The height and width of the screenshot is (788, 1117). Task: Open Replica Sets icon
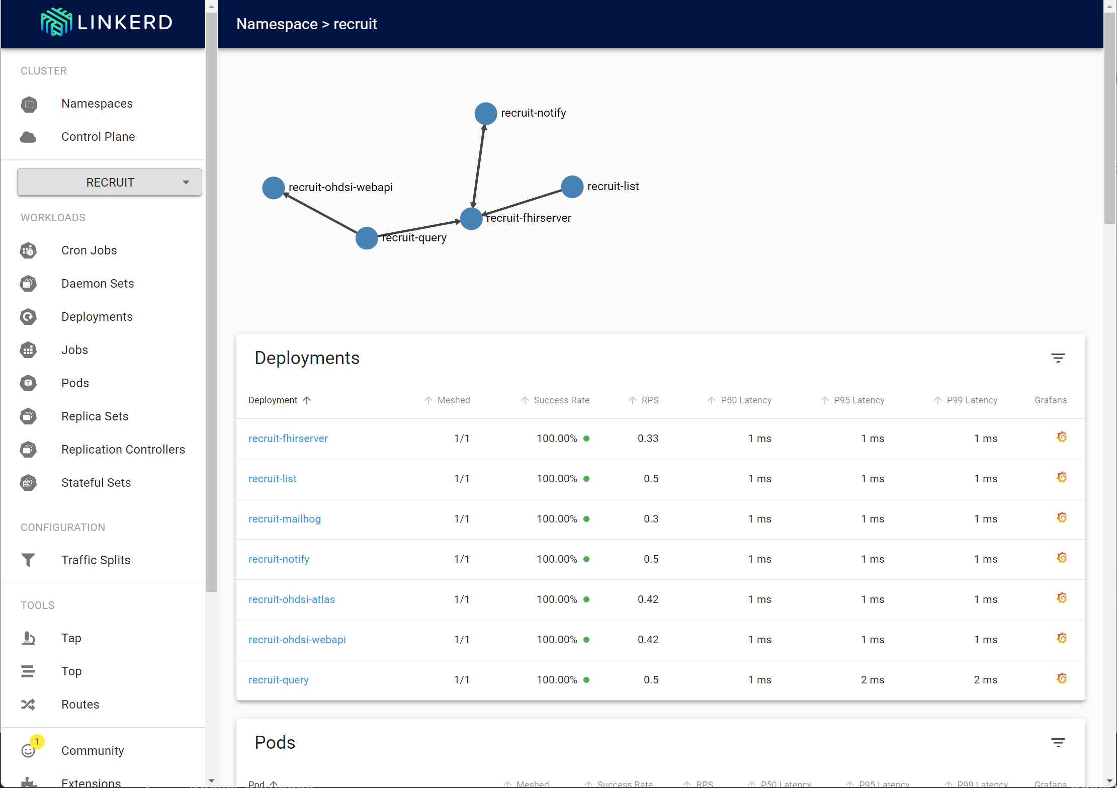pos(28,416)
